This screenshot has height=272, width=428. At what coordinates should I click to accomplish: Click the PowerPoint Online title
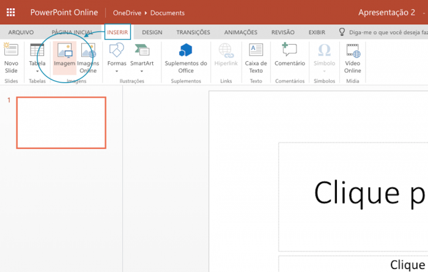point(64,12)
